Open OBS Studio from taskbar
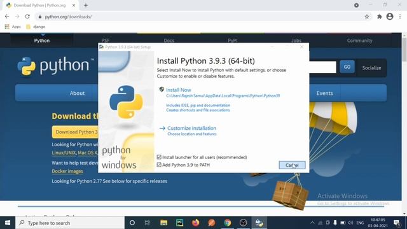This screenshot has height=229, width=407. pos(243,223)
